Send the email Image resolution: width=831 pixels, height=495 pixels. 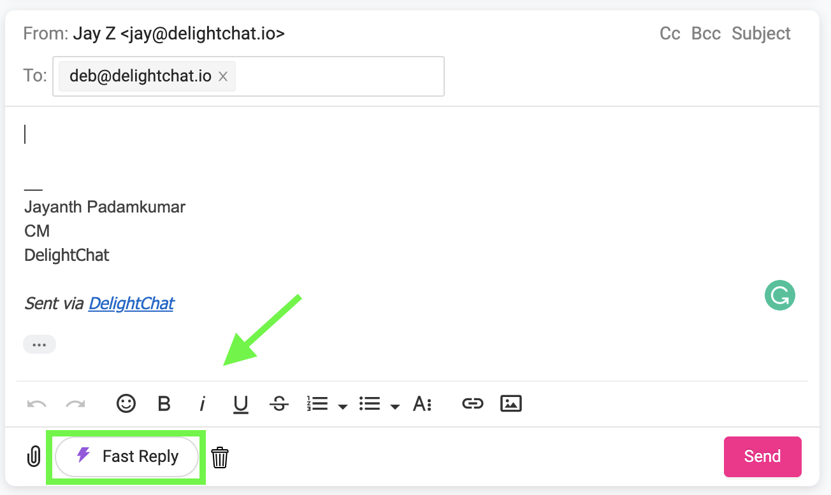click(762, 456)
